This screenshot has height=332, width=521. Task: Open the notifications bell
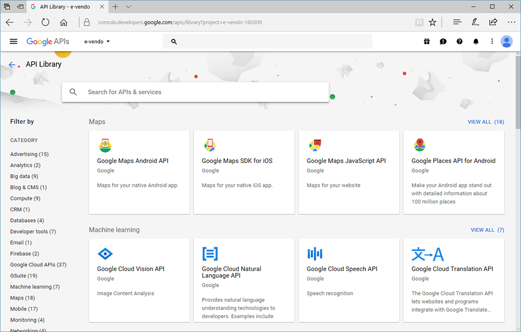tap(476, 42)
